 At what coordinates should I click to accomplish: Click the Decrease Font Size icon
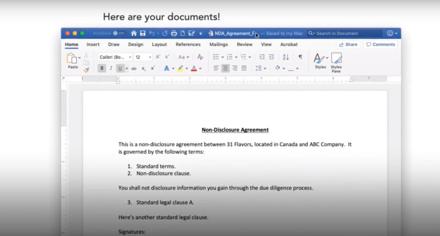click(167, 57)
